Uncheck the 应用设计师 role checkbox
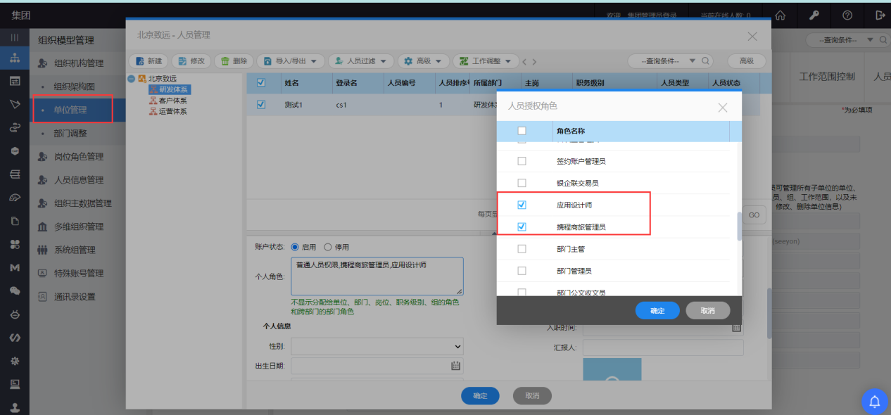891x415 pixels. point(522,205)
